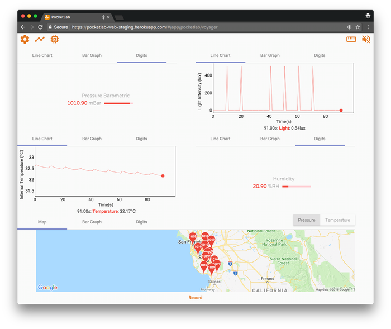391x329 pixels.
Task: Select the Pressure map overlay button
Action: [x=307, y=220]
